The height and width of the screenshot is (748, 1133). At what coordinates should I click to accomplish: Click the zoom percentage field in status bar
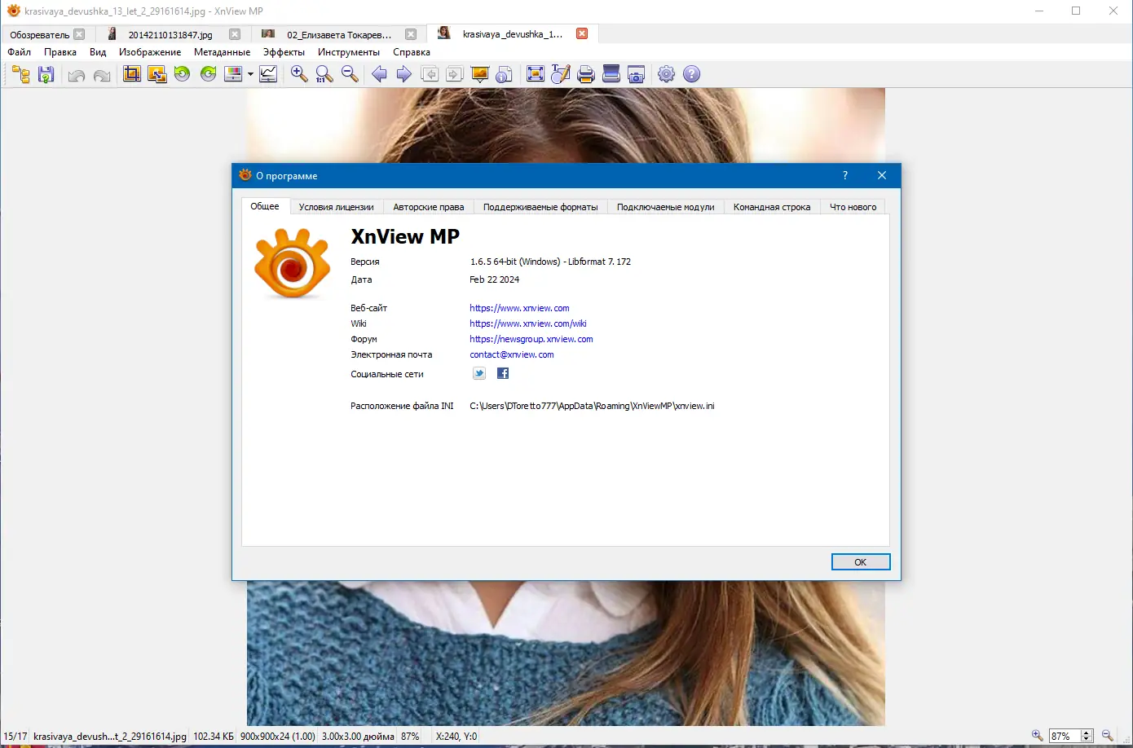(1065, 736)
